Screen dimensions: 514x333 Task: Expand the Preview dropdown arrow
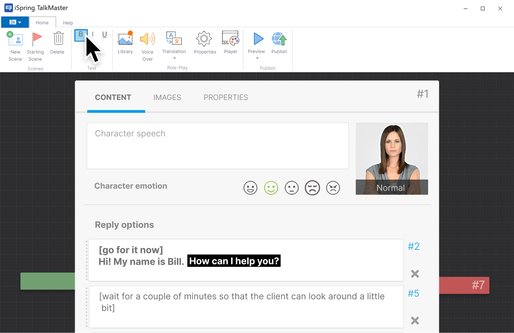coord(257,58)
